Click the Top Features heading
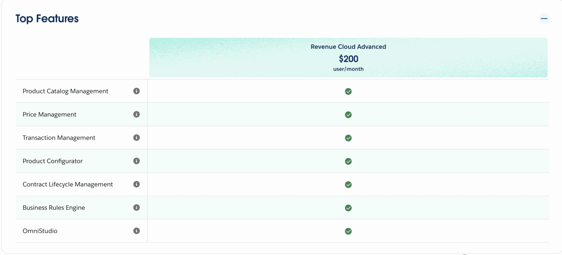Viewport: 562px width, 255px height. coord(47,19)
